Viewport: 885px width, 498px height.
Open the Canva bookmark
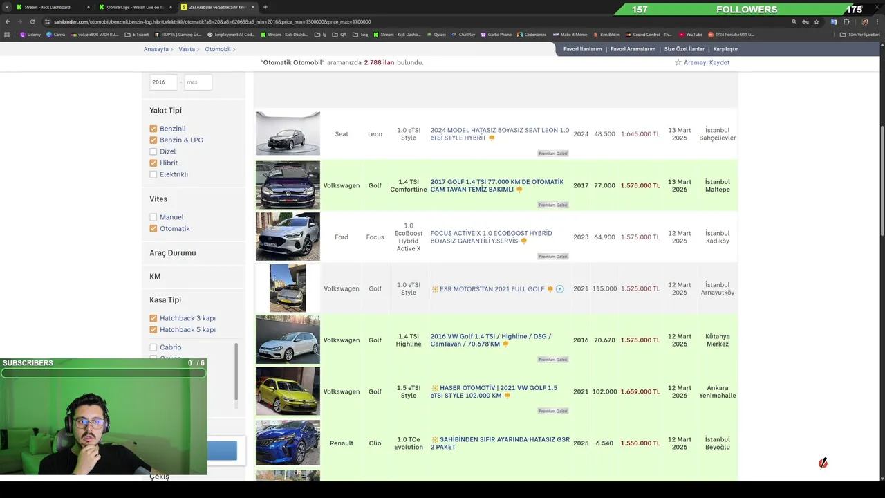(55, 35)
